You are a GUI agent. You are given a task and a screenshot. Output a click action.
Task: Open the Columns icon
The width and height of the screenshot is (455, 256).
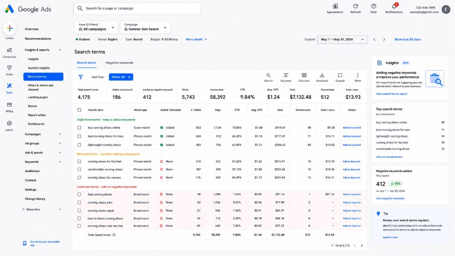304,76
